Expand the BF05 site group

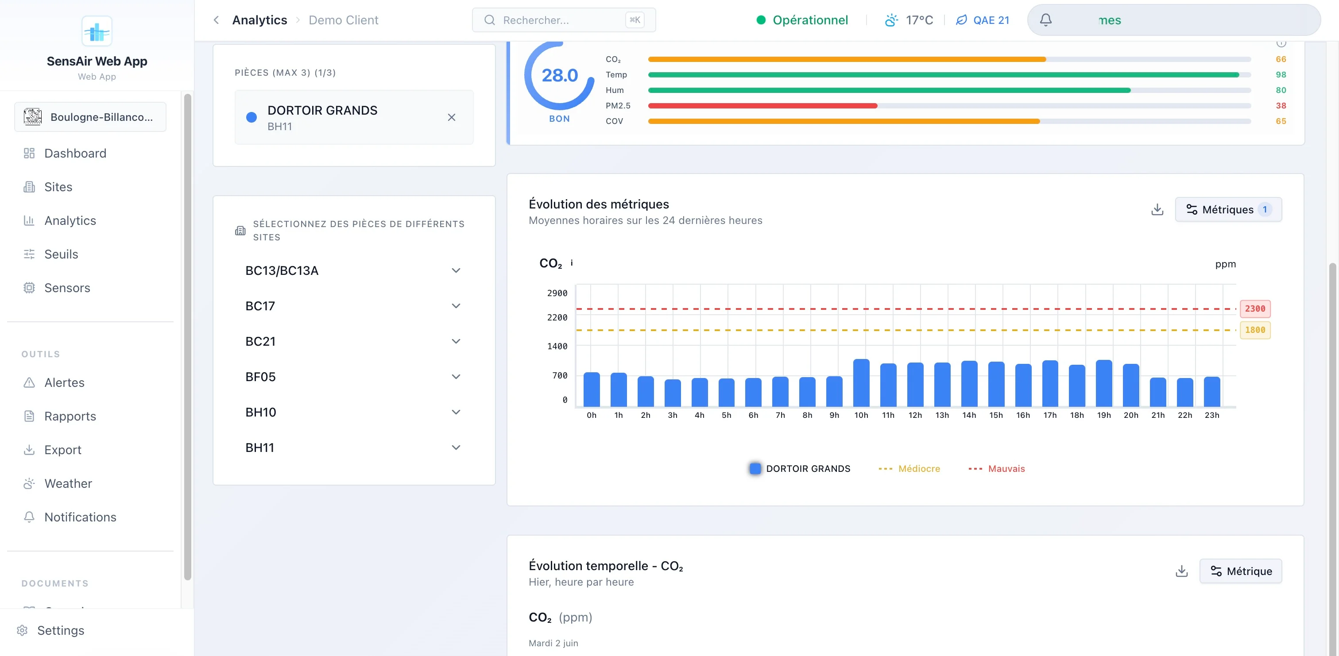[x=354, y=377]
